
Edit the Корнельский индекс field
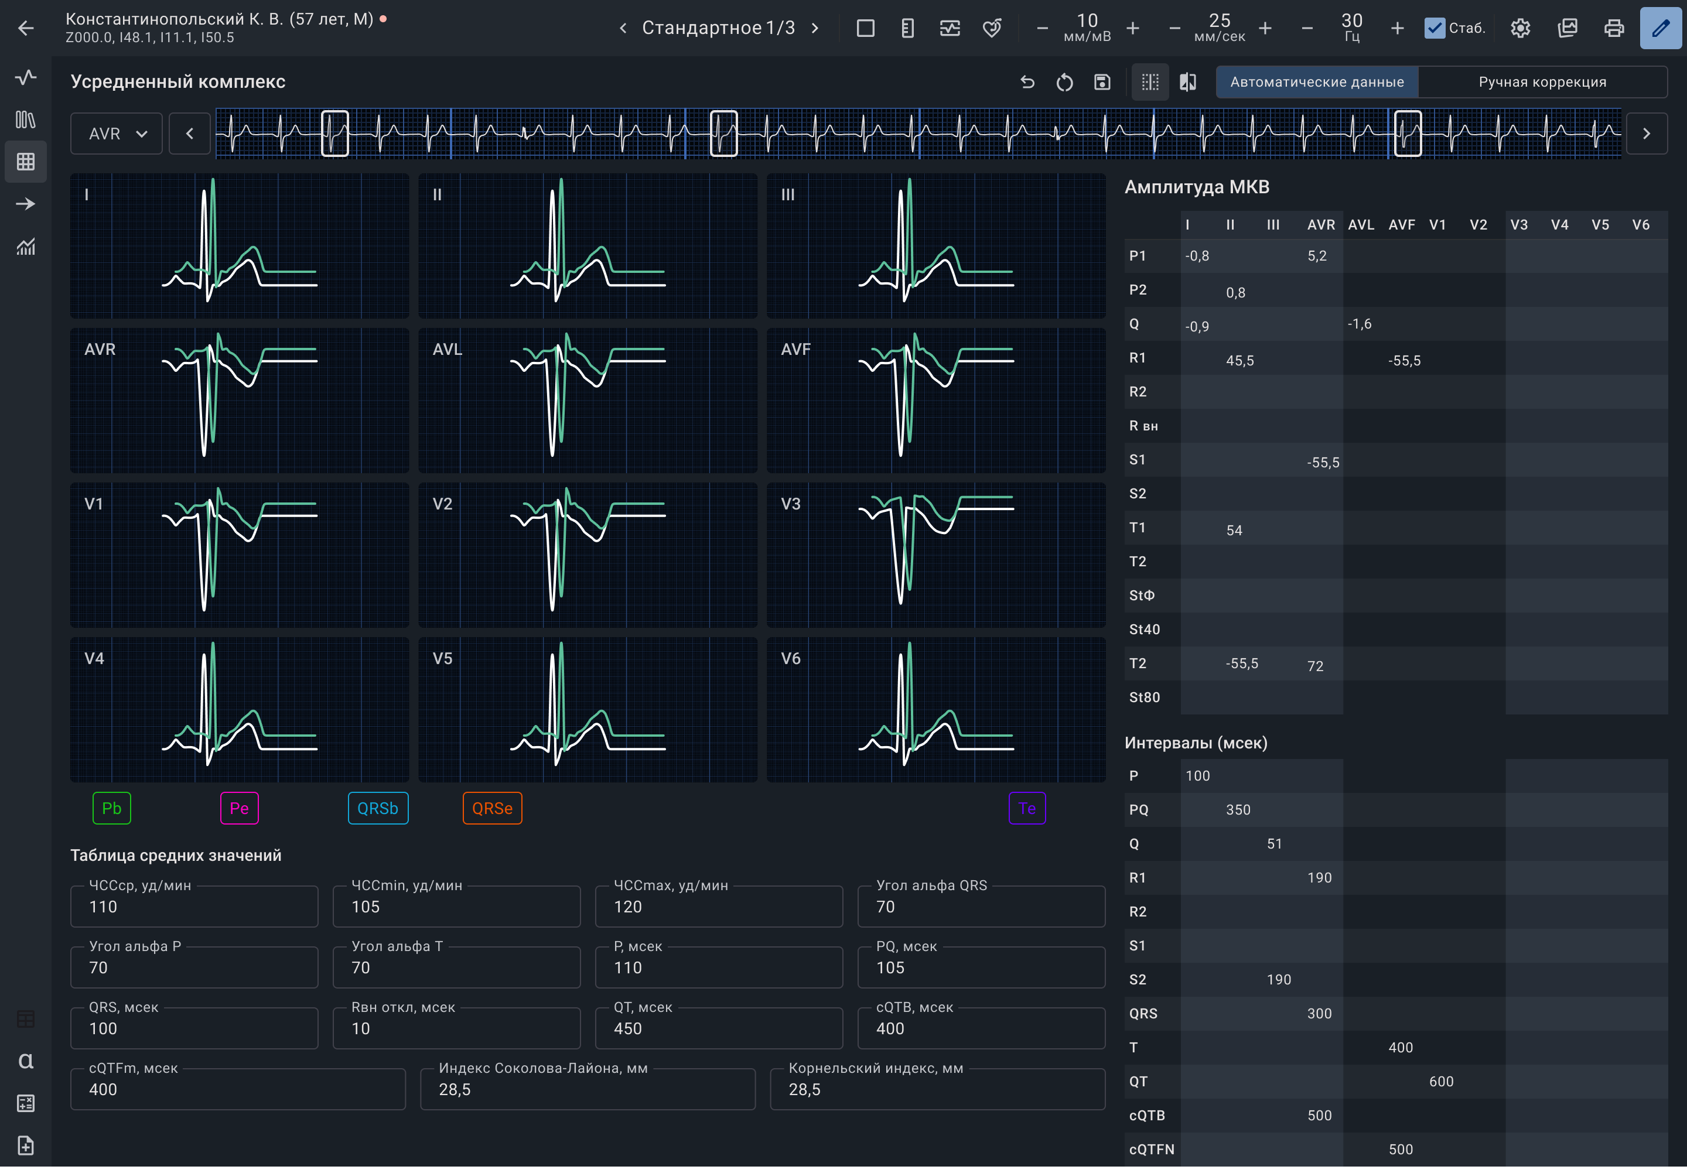(938, 1089)
